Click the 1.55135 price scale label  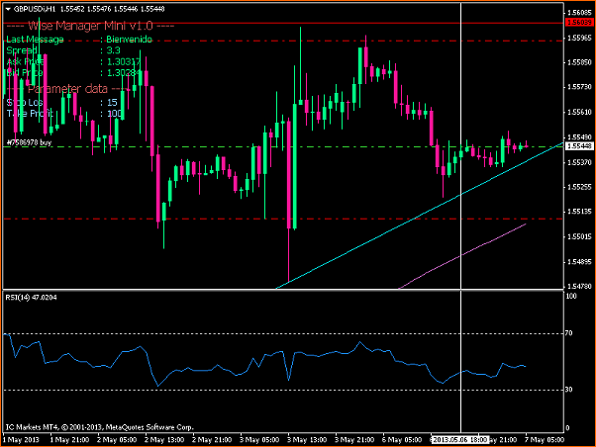coord(579,212)
